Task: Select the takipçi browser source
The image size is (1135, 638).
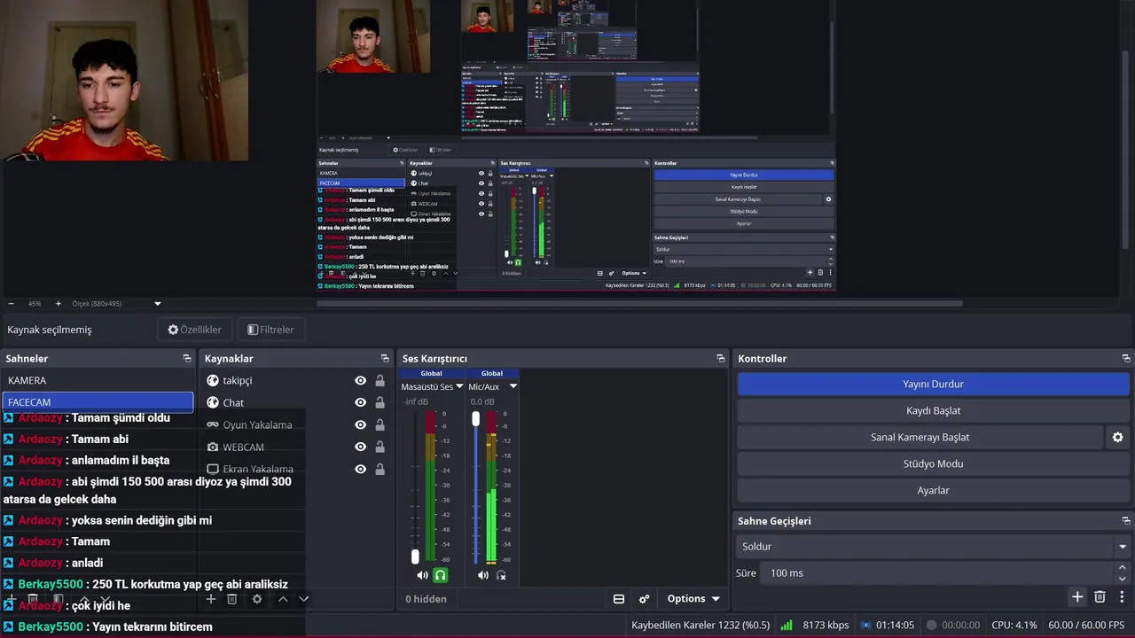Action: [x=238, y=380]
